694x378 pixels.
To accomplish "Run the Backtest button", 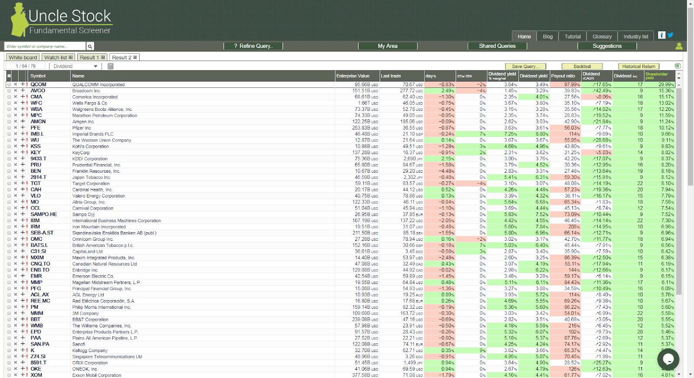I will [582, 66].
